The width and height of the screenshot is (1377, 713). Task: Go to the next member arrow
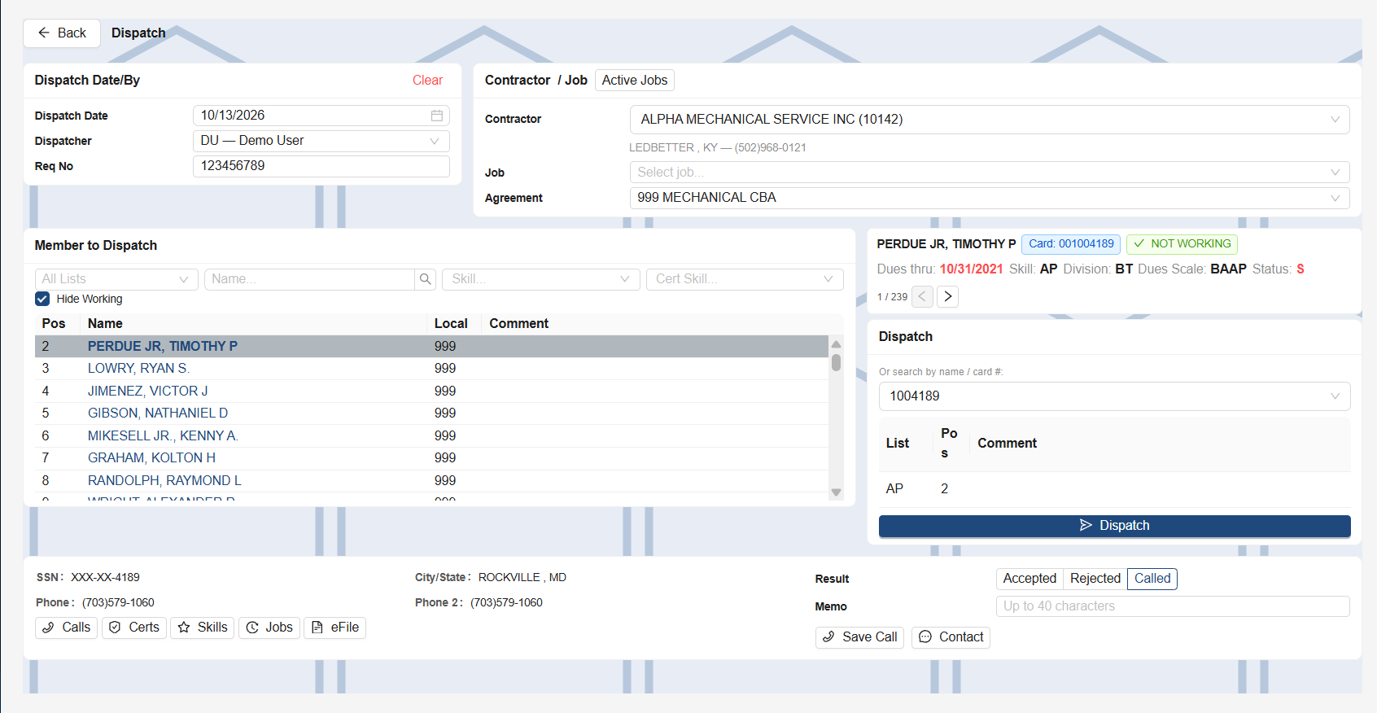click(947, 296)
